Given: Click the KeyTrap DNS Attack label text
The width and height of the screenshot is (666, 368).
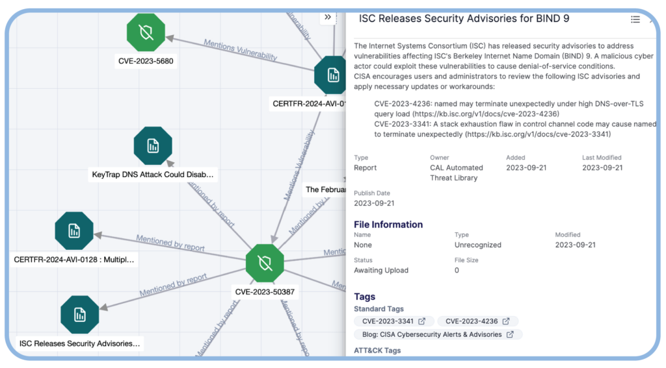Looking at the screenshot, I should [152, 175].
